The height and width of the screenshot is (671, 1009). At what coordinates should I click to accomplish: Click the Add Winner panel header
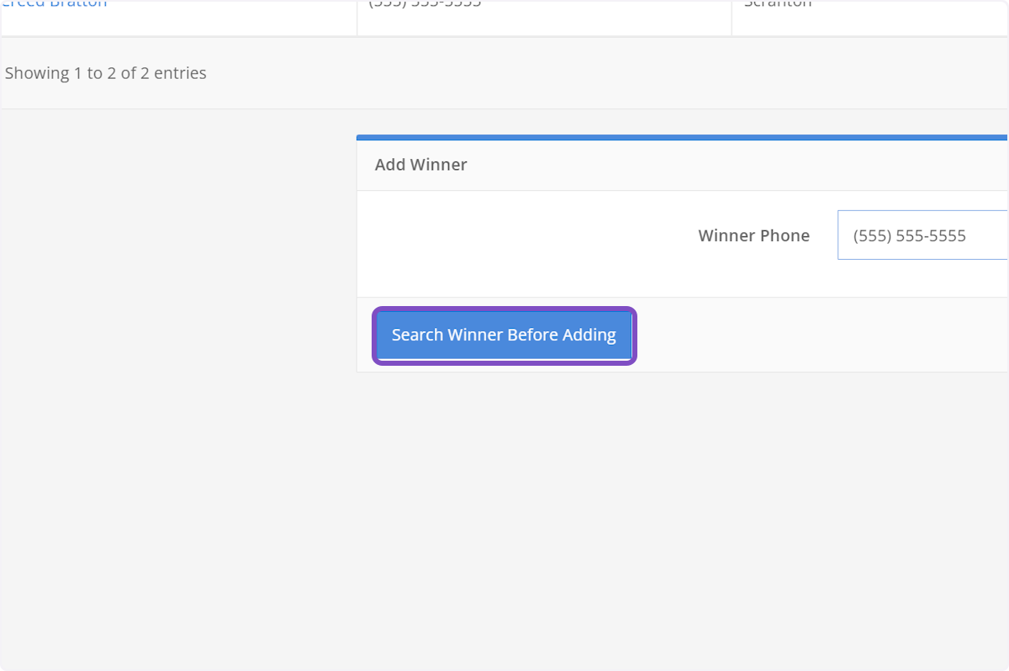click(x=420, y=164)
